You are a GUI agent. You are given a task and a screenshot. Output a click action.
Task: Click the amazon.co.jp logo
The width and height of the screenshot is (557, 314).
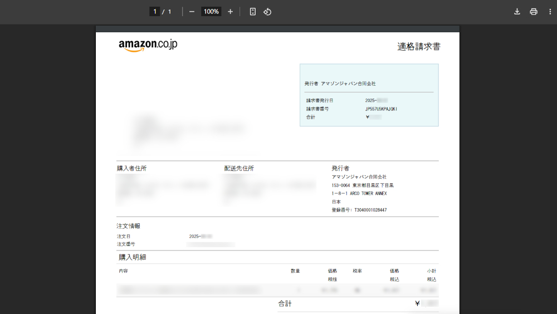click(148, 46)
